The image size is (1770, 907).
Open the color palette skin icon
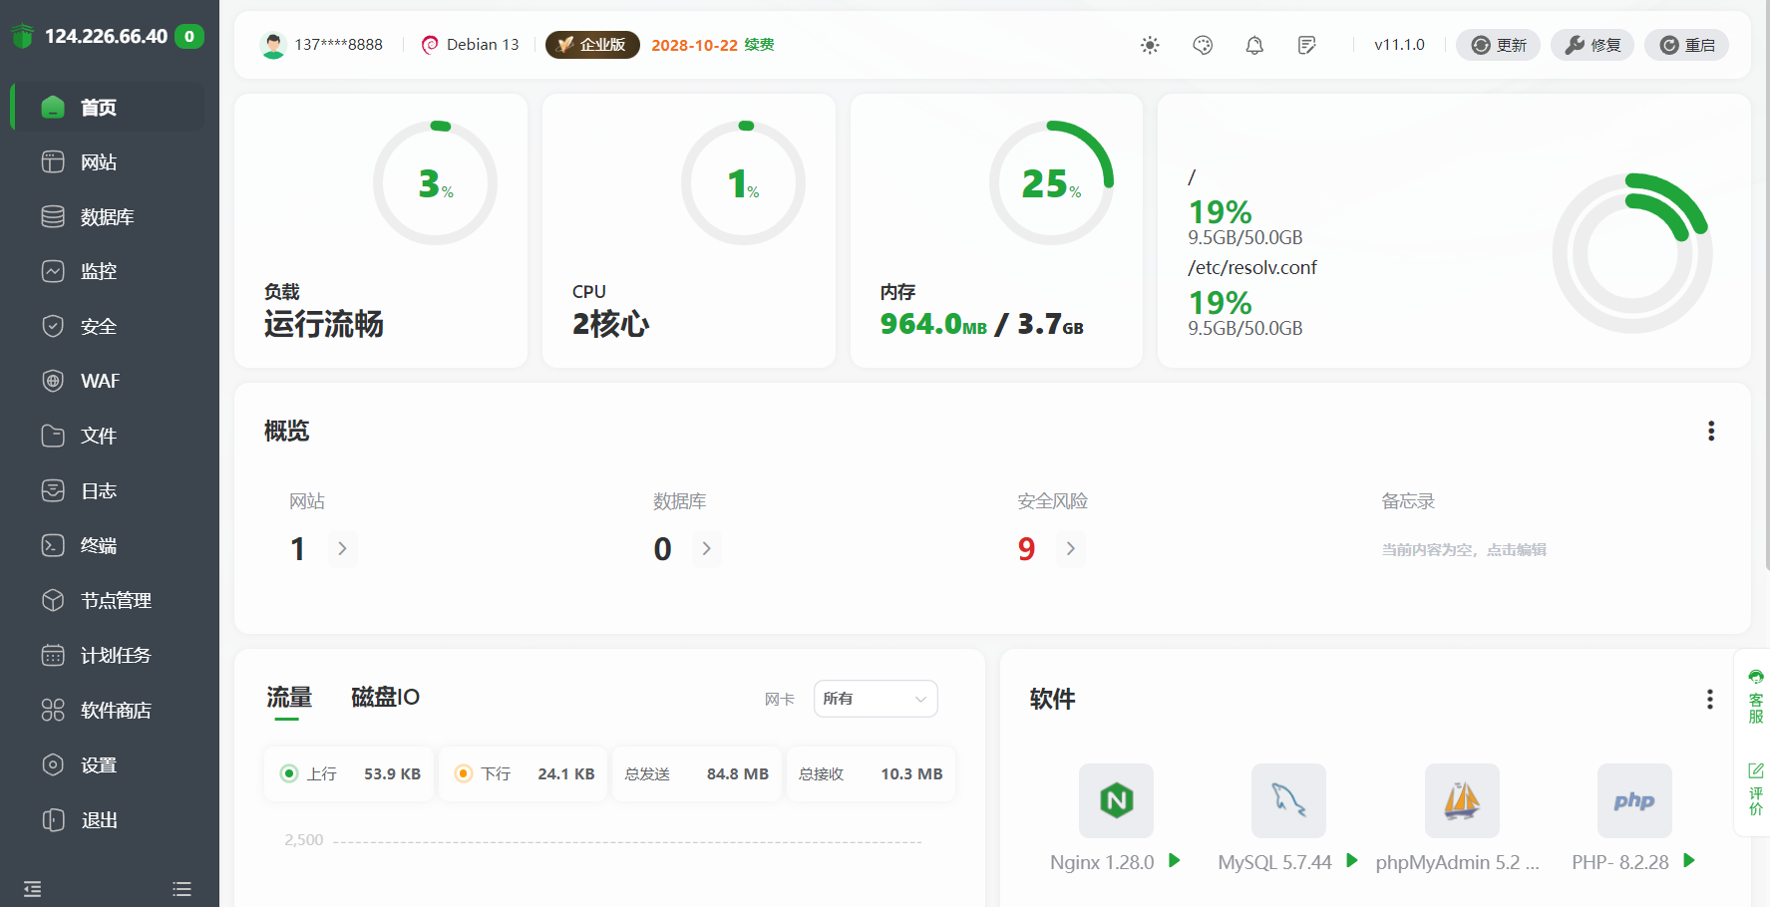(1203, 45)
